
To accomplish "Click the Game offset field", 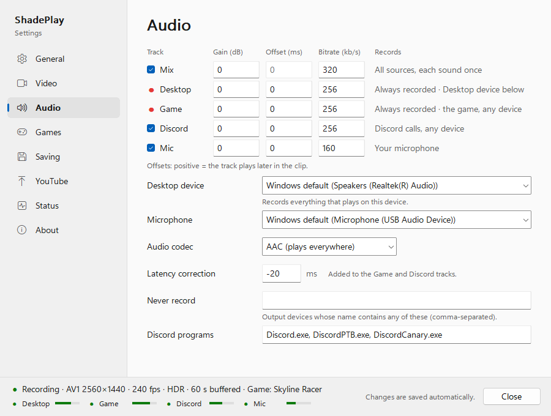I will tap(289, 109).
